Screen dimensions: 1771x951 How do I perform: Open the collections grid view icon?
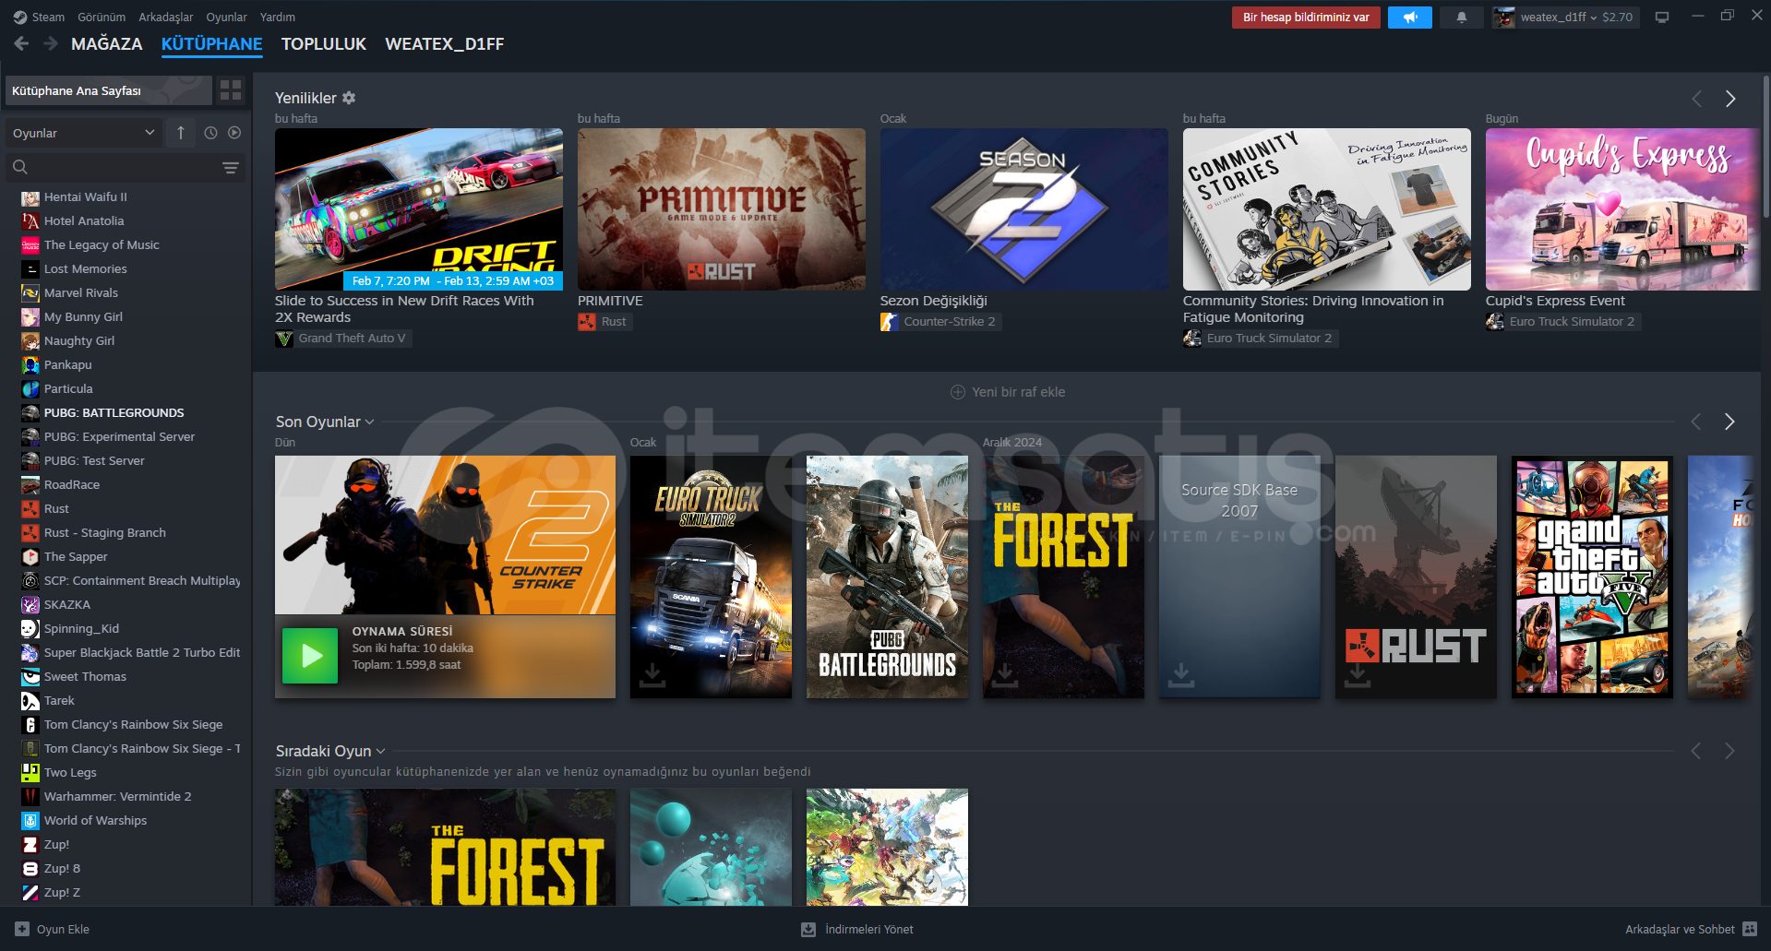pyautogui.click(x=231, y=90)
